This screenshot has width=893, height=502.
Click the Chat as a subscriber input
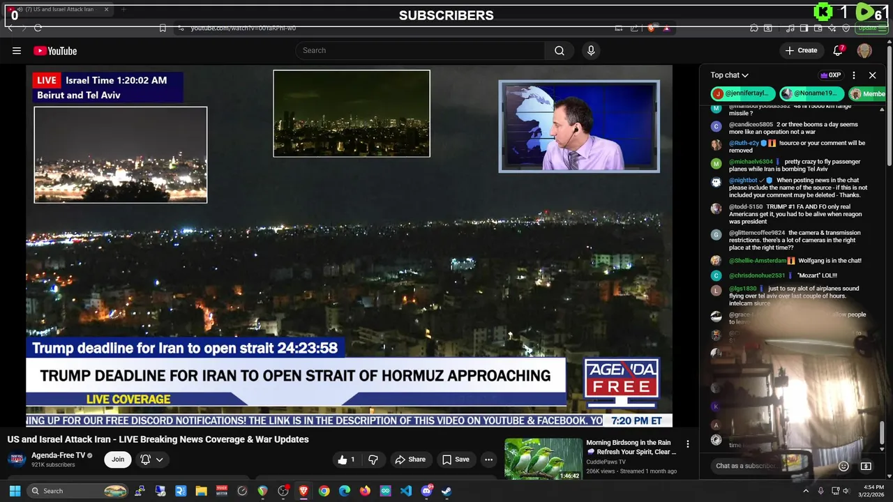(771, 466)
